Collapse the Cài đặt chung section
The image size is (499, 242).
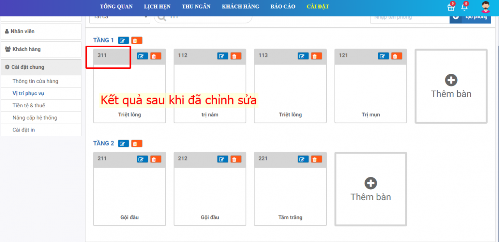(41, 67)
